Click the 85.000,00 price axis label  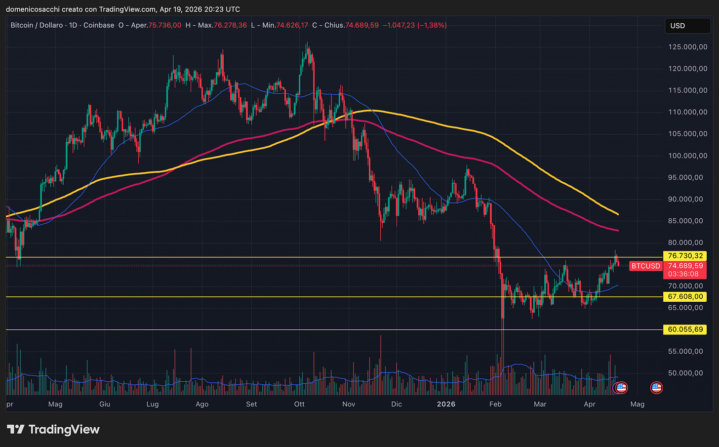pos(686,221)
